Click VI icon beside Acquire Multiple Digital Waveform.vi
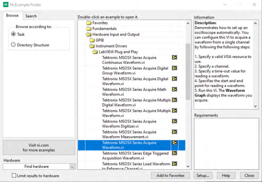The height and width of the screenshot is (182, 262). tap(175, 100)
